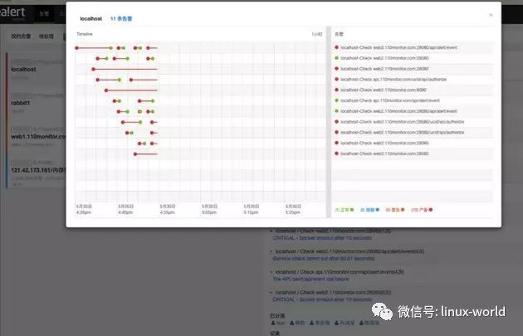Click start dot of last timeline row's red line

coord(135,154)
